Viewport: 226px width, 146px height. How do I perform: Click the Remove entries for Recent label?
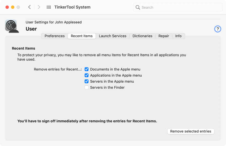[58, 69]
